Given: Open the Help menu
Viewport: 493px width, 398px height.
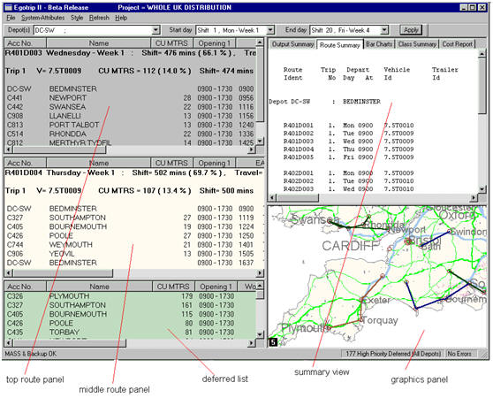Looking at the screenshot, I should [121, 18].
